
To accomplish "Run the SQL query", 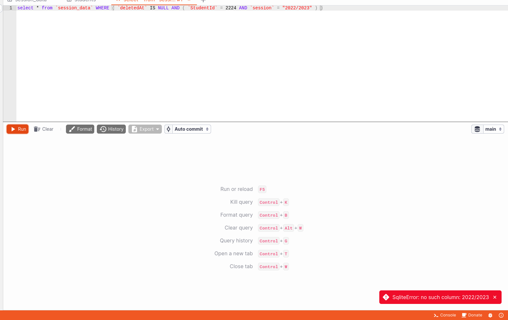I will [18, 129].
